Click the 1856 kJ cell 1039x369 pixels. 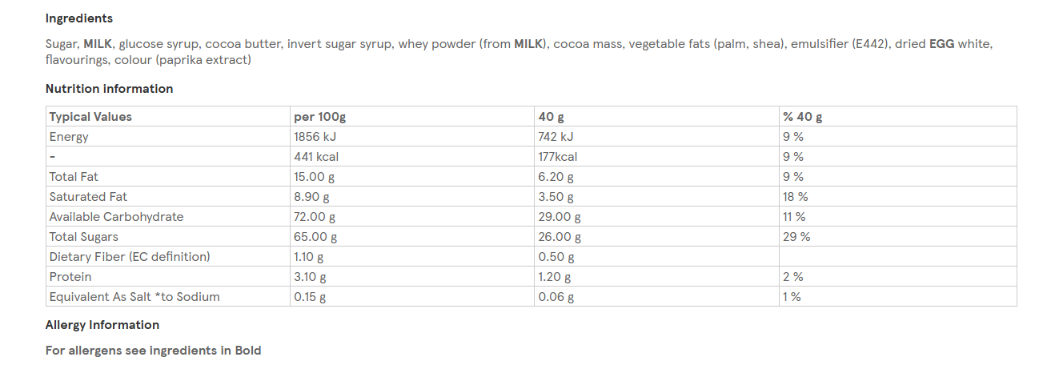click(x=315, y=137)
